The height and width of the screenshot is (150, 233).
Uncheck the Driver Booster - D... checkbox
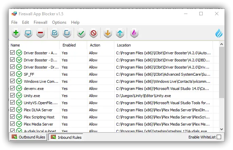[x=13, y=60]
